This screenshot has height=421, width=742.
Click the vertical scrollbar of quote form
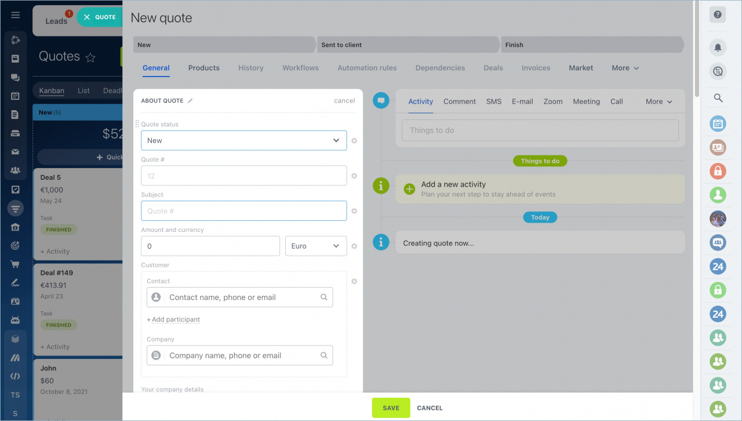pyautogui.click(x=697, y=49)
